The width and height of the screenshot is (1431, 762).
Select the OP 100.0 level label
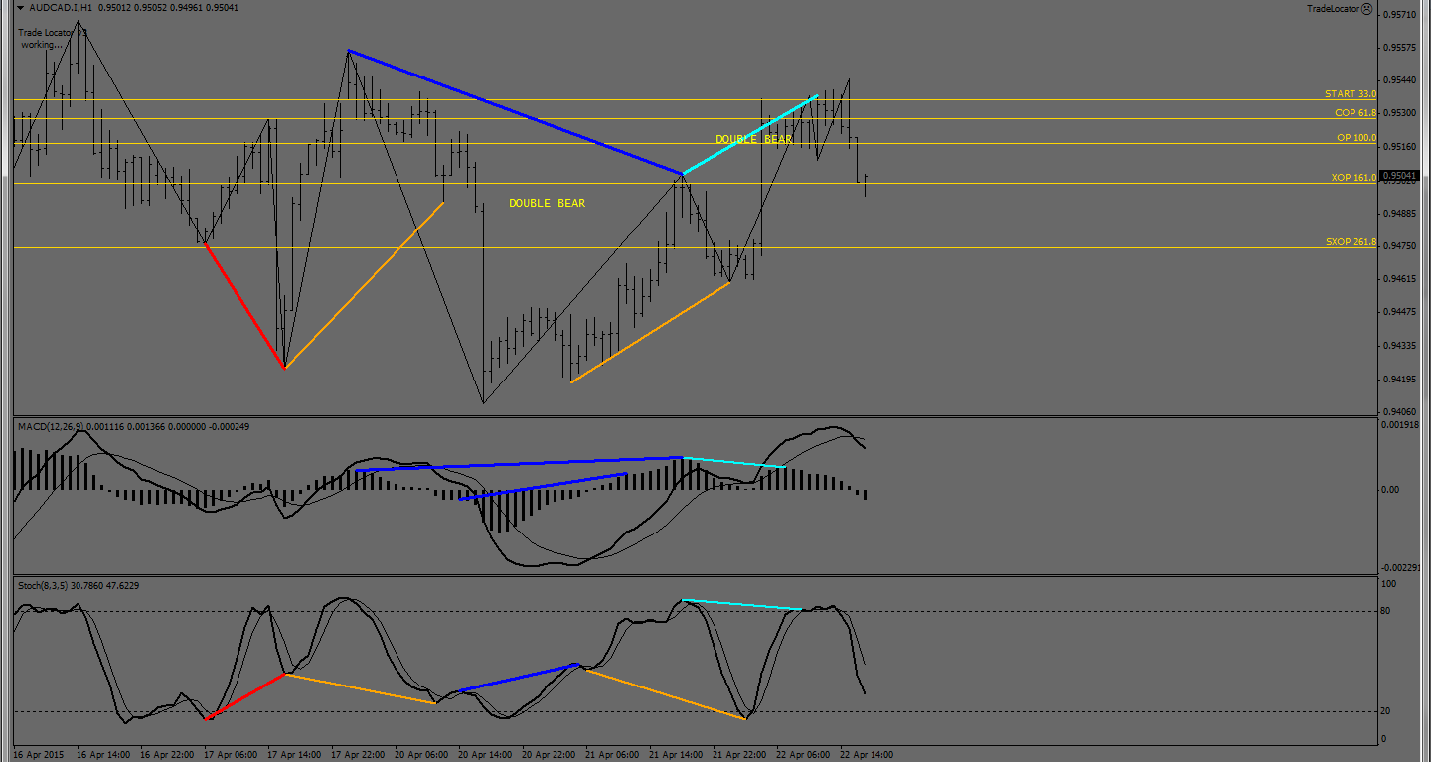point(1356,138)
